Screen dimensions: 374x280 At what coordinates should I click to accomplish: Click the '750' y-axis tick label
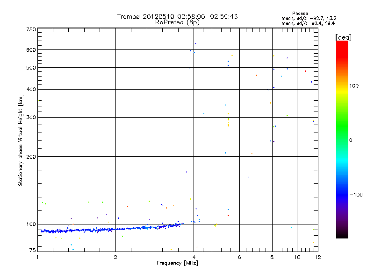pos(31,29)
